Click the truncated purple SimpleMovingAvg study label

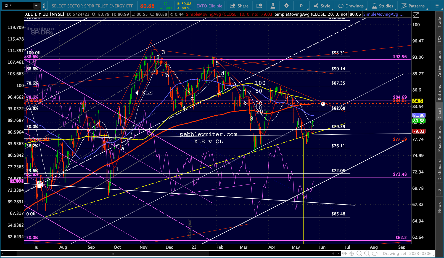[x=383, y=14]
